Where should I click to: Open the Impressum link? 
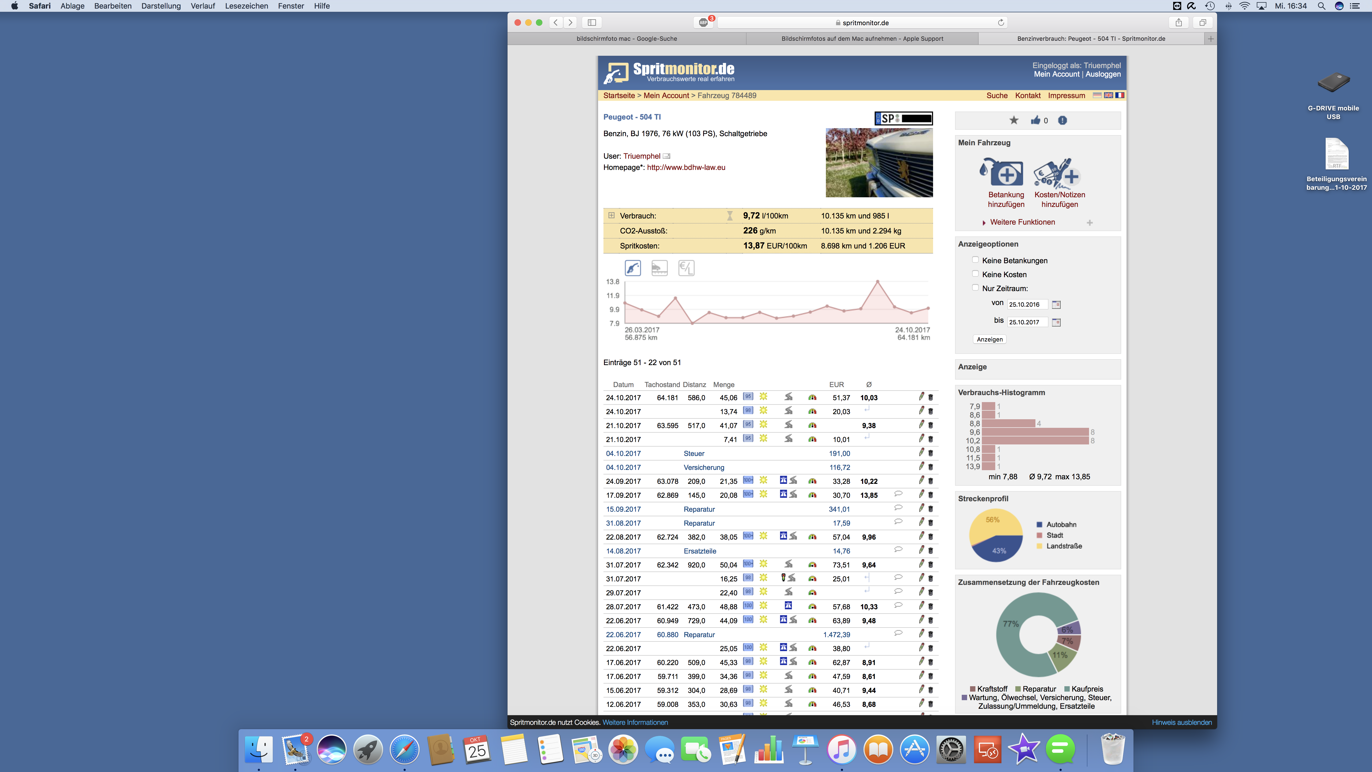1066,96
